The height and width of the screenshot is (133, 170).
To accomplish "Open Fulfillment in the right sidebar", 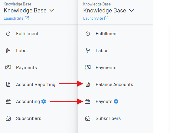I will coord(107,34).
